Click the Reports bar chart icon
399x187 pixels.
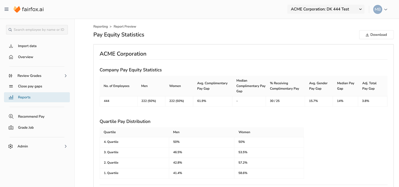(11, 97)
